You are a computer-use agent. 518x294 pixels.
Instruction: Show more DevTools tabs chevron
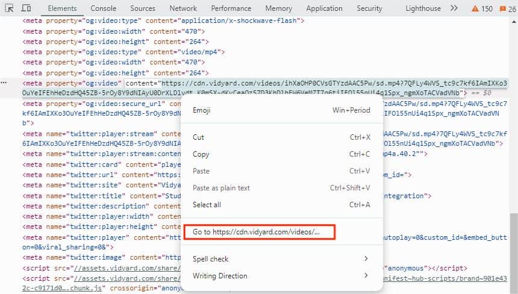tap(454, 8)
